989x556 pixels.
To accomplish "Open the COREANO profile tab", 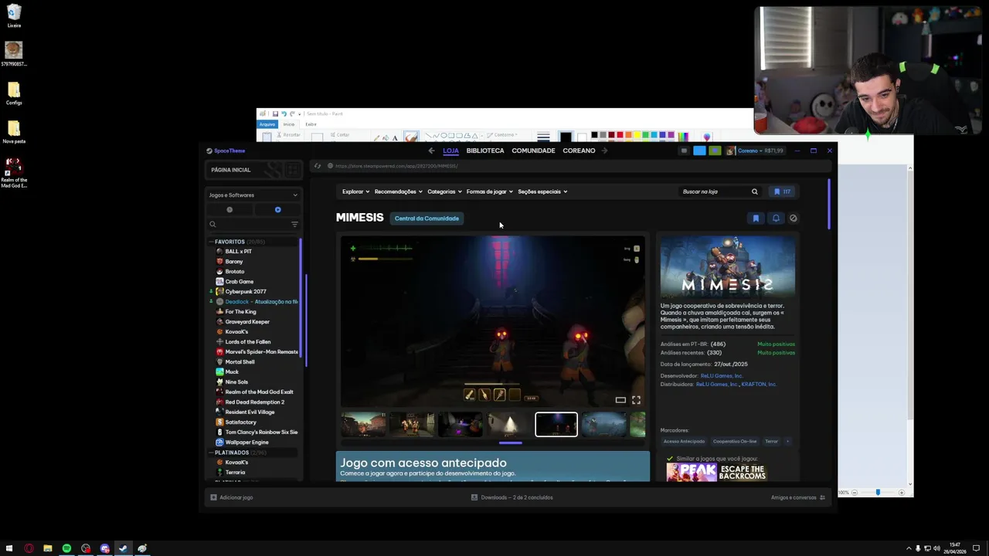I will pos(579,151).
